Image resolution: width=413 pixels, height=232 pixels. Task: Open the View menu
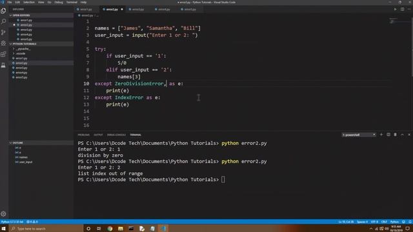pos(41,2)
